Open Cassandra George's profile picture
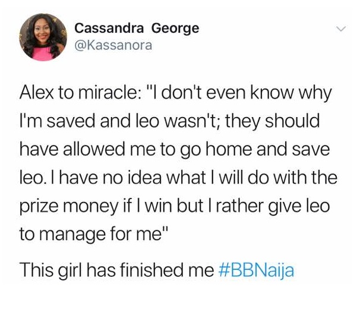 (42, 37)
